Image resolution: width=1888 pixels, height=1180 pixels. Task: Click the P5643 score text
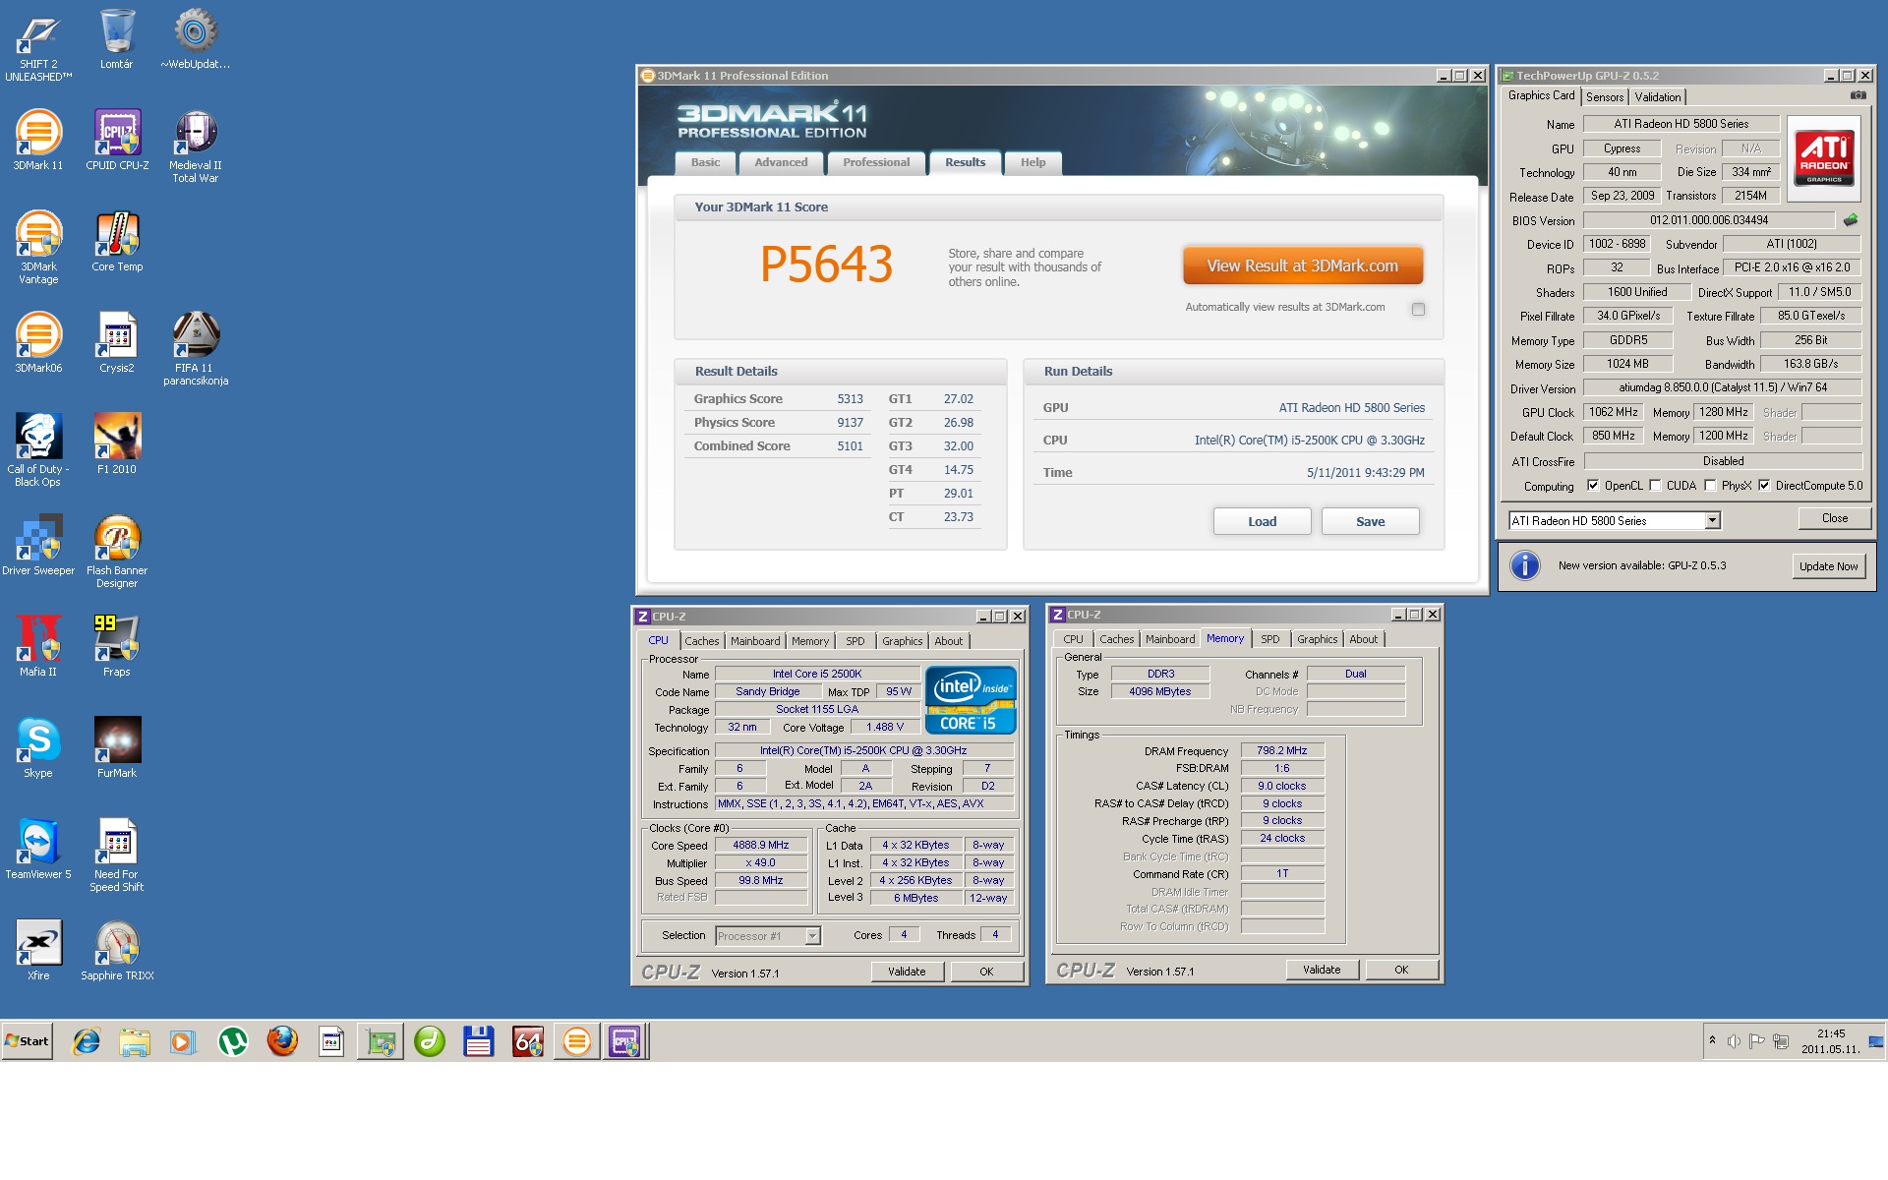point(826,265)
